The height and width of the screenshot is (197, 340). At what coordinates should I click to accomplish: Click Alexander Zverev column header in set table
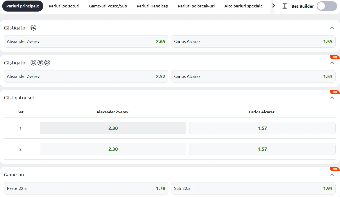coord(112,112)
